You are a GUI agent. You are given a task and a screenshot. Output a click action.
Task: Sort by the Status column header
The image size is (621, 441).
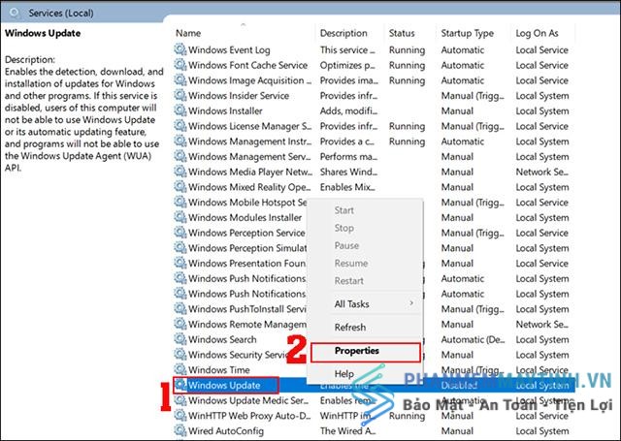[x=402, y=33]
